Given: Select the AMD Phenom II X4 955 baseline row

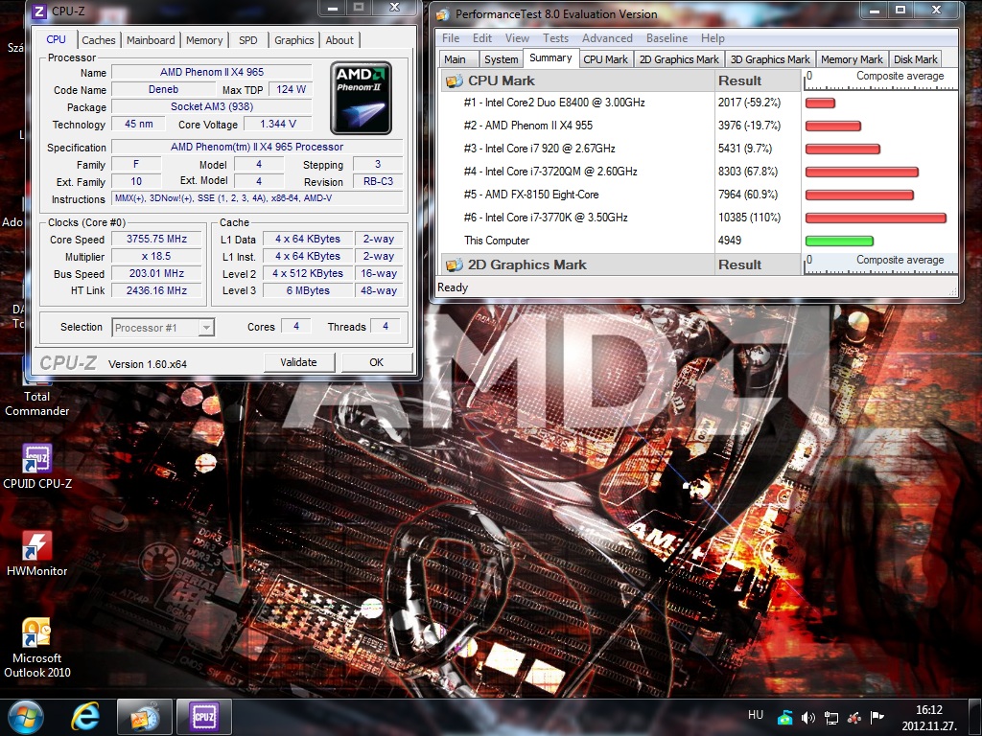Looking at the screenshot, I should (699, 126).
